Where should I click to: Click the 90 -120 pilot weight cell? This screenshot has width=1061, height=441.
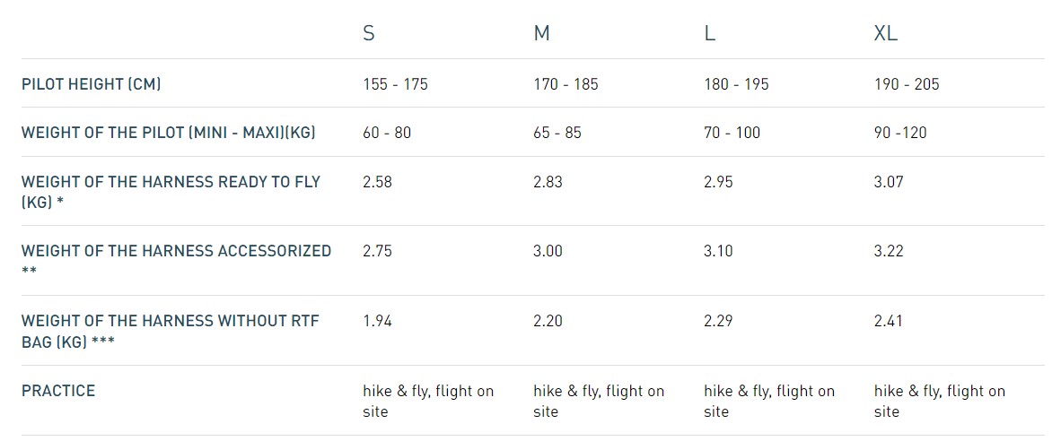900,133
